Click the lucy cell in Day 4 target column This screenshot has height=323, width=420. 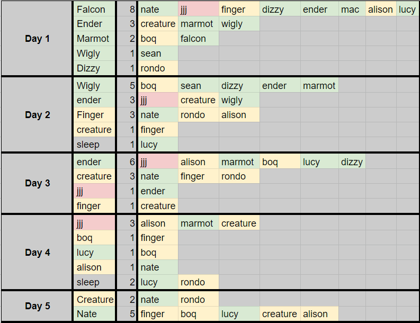(x=94, y=253)
